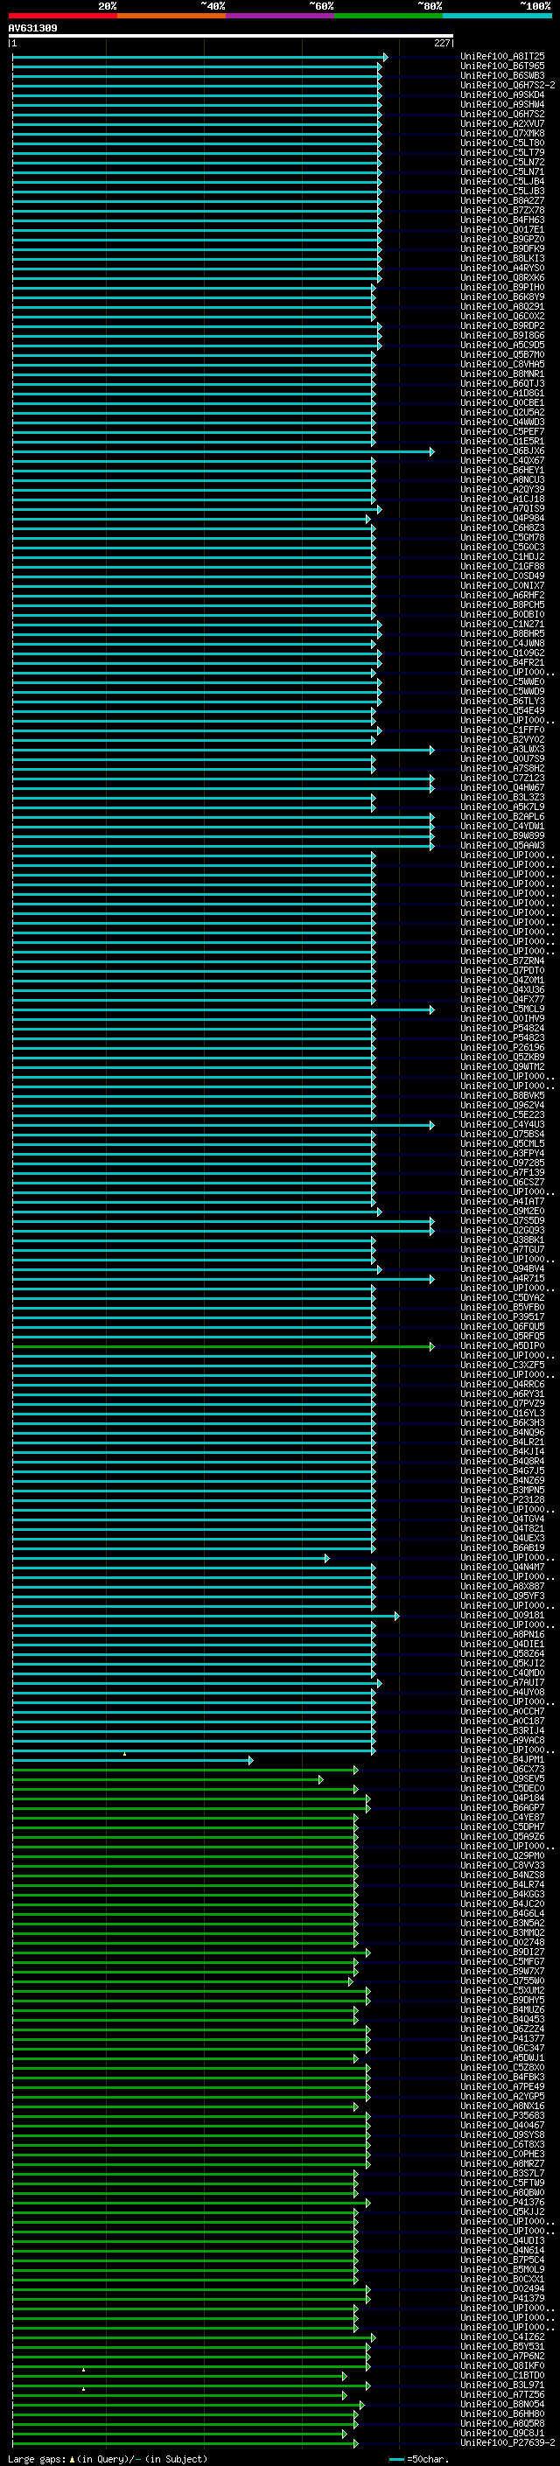Click hit label UniRef100_P39517
The width and height of the screenshot is (560, 2466).
click(x=502, y=1317)
